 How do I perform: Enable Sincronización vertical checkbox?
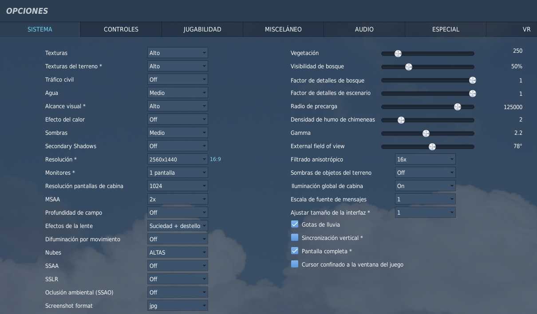point(295,237)
